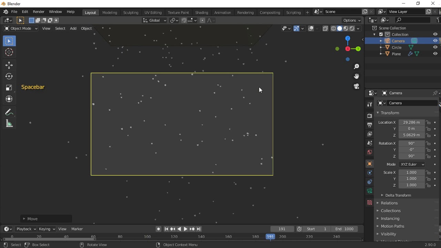Open the Object Constraints tab icon

[370, 182]
